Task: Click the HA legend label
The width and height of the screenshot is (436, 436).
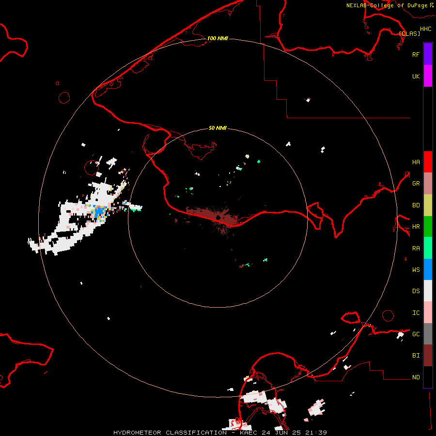Action: coord(416,162)
